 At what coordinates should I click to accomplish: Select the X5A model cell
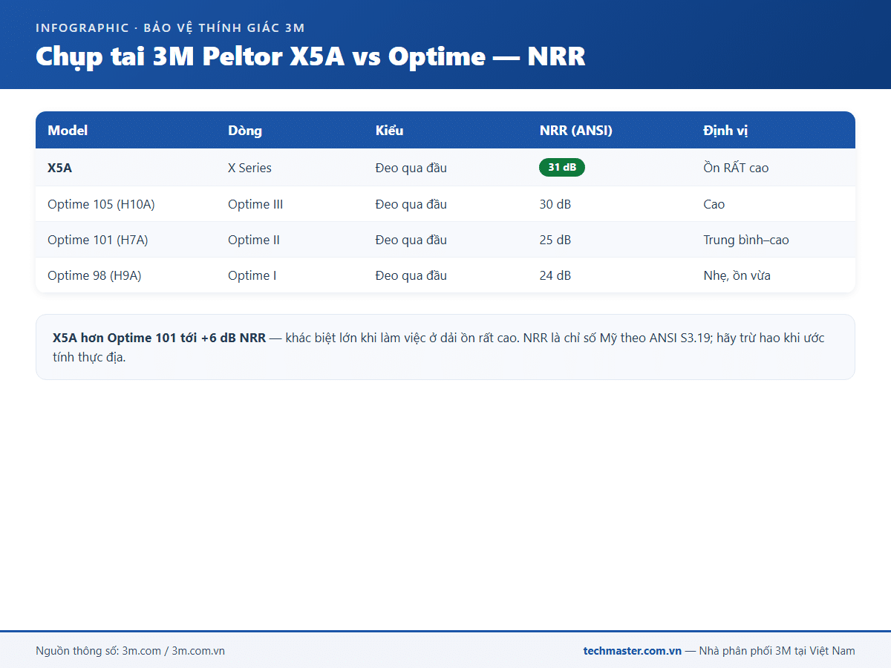click(x=60, y=168)
